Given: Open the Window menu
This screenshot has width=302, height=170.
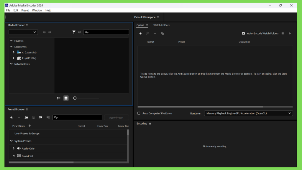Looking at the screenshot, I should [x=37, y=10].
